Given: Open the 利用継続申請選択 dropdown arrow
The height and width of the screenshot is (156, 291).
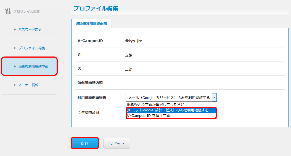Looking at the screenshot, I should pyautogui.click(x=214, y=97).
